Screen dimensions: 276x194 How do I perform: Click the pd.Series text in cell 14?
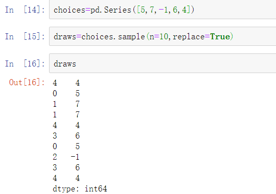click(x=111, y=10)
